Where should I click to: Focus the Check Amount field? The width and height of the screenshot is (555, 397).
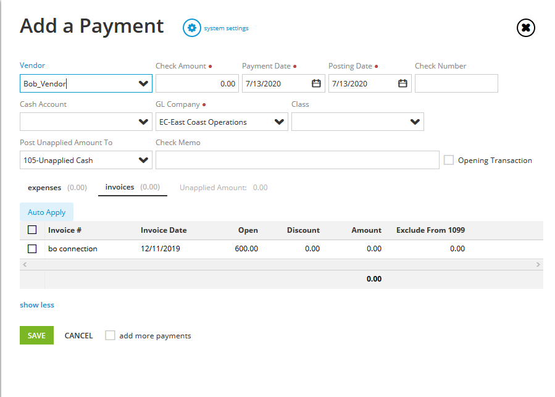197,83
